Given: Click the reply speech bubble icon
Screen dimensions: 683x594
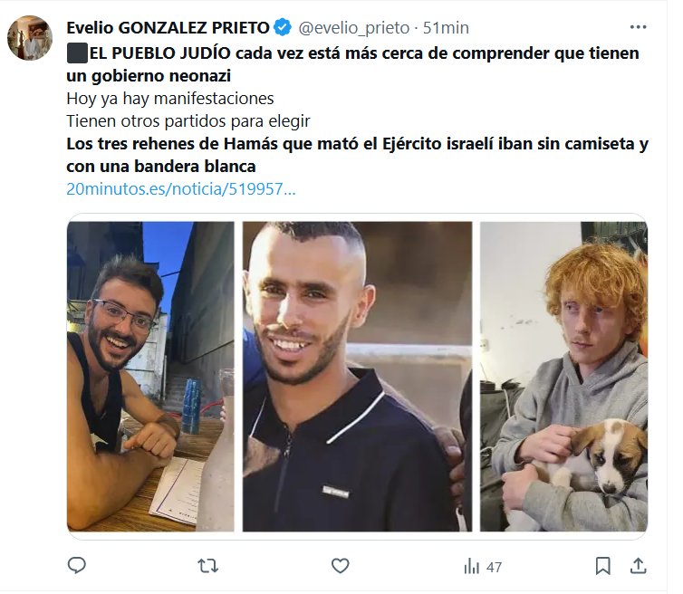Looking at the screenshot, I should [x=77, y=565].
